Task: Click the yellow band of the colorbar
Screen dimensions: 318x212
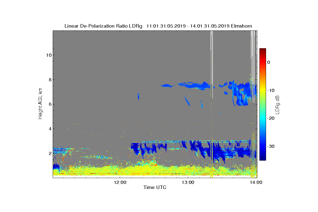Action: pos(263,90)
